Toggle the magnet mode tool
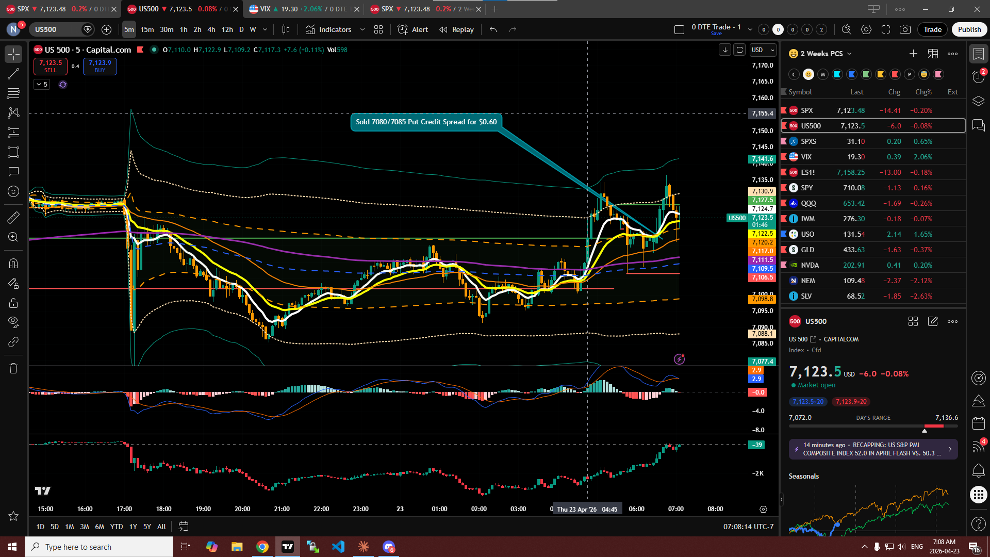The height and width of the screenshot is (557, 990). pos(13,264)
